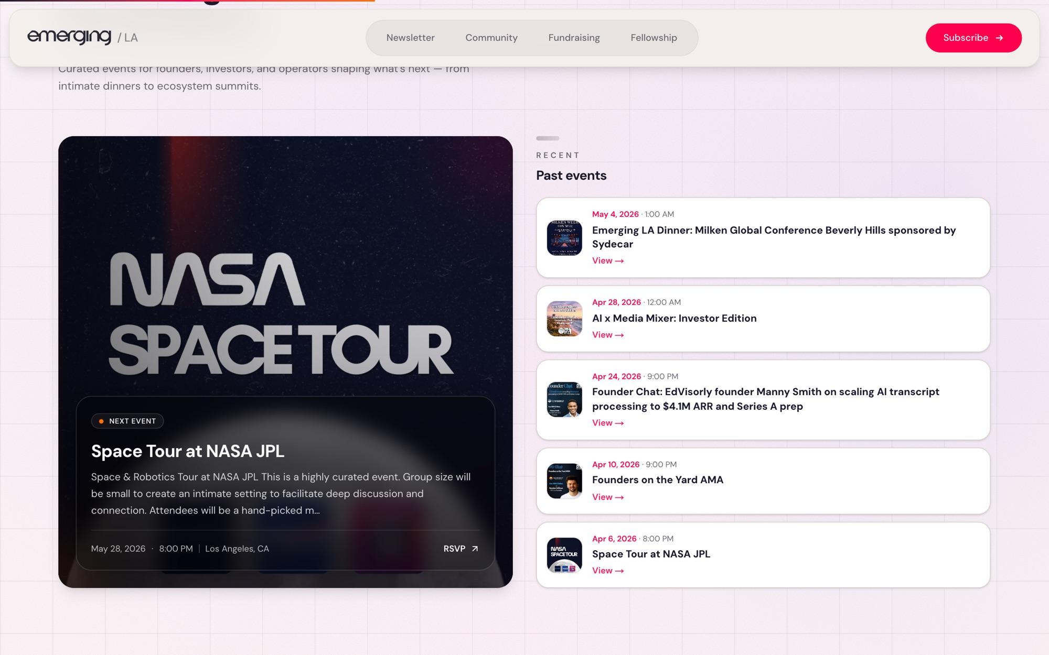Click the Apr 24, 2026 date text

click(616, 377)
